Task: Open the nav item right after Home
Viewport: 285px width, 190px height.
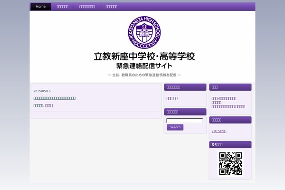Action: (x=63, y=7)
